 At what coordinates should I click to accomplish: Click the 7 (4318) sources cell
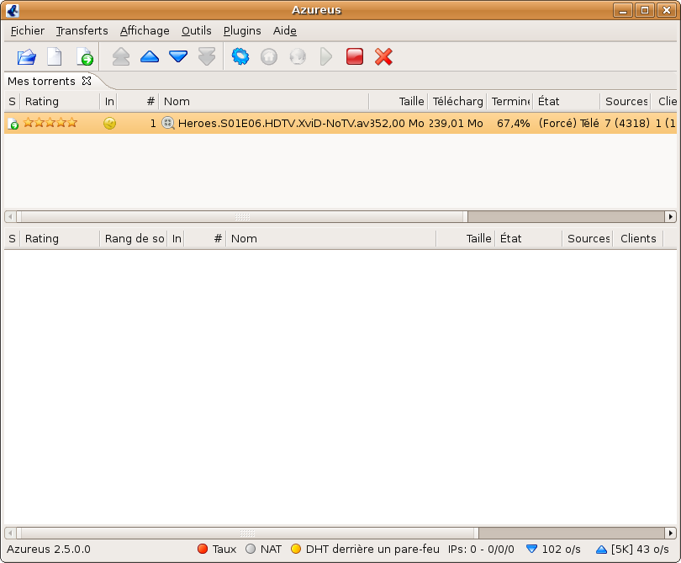[627, 124]
